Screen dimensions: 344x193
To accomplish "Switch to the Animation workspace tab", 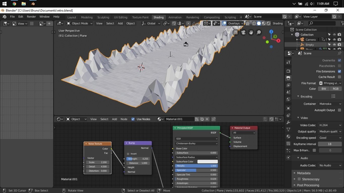I will coord(175,17).
